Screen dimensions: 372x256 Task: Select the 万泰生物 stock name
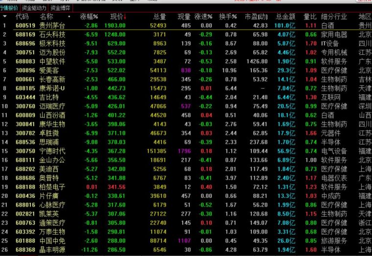pyautogui.click(x=52, y=232)
